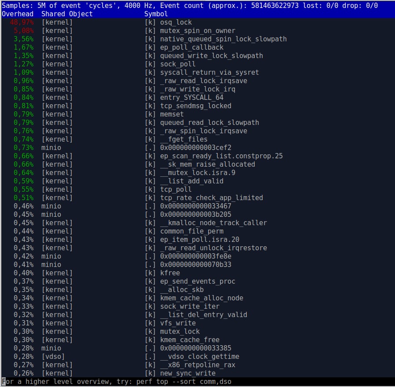Click the perf top --sort hint line

pyautogui.click(x=117, y=382)
